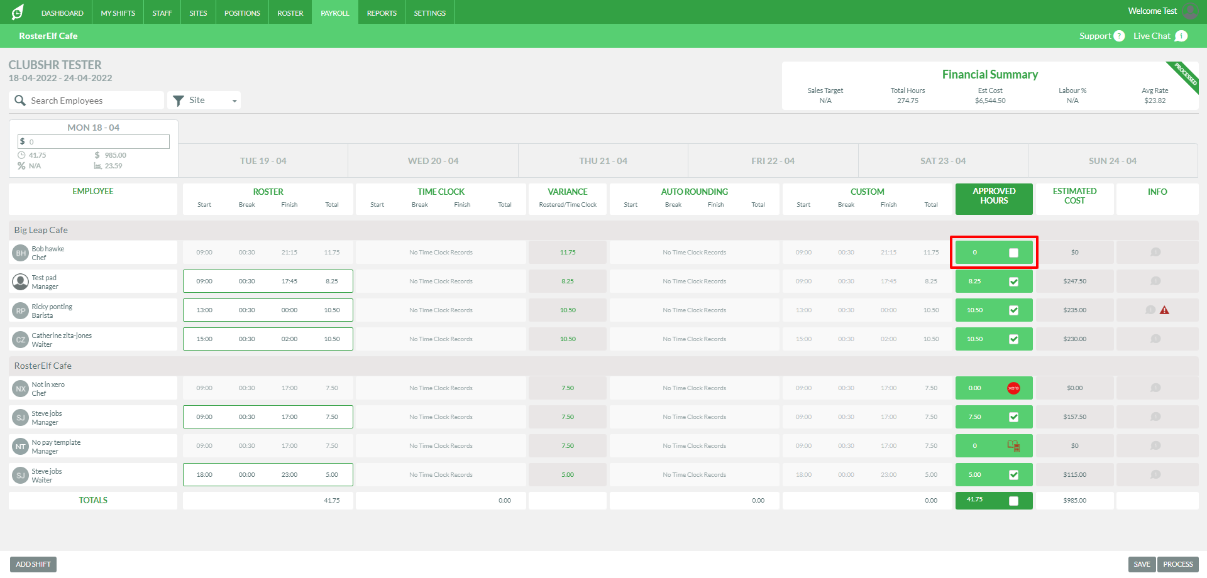Untick approved hours checkbox for Test pad
1207x578 pixels.
click(1013, 281)
